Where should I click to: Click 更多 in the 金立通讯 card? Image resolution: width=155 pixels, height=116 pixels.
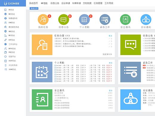111,90
